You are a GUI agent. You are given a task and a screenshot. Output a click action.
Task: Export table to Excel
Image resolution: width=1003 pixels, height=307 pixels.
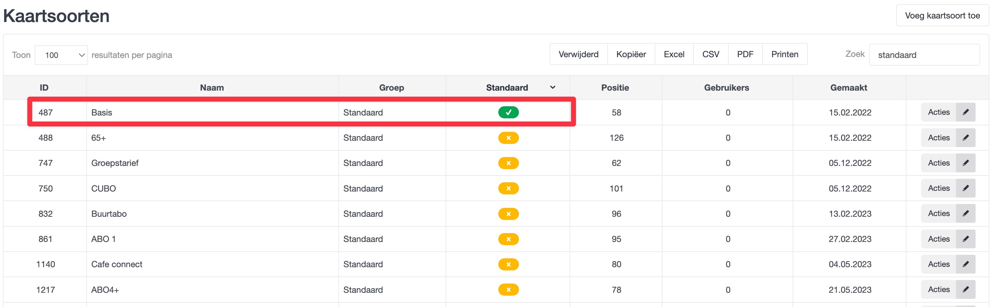(x=674, y=54)
